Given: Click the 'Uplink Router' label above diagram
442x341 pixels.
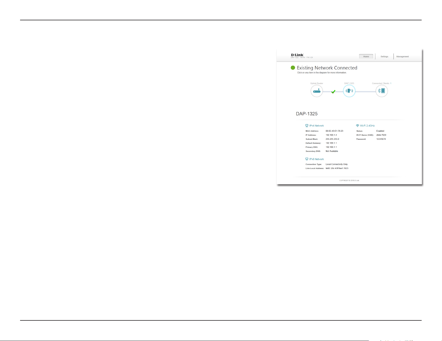Looking at the screenshot, I should [317, 83].
